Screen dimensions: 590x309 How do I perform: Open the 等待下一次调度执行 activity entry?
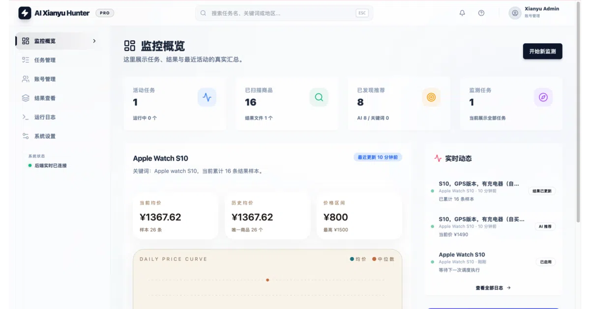[493, 262]
